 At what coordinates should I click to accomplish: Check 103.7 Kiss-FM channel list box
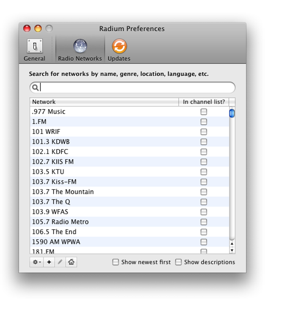point(204,182)
